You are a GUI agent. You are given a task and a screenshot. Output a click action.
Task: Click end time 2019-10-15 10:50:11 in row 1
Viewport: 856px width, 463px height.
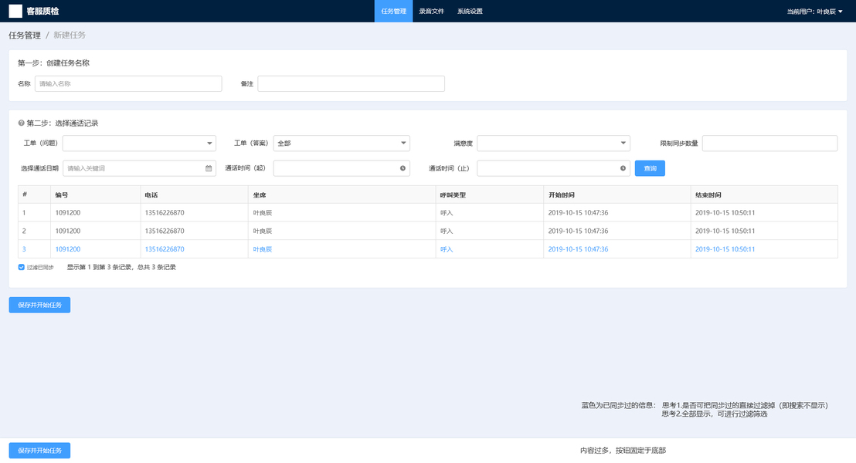tap(725, 213)
